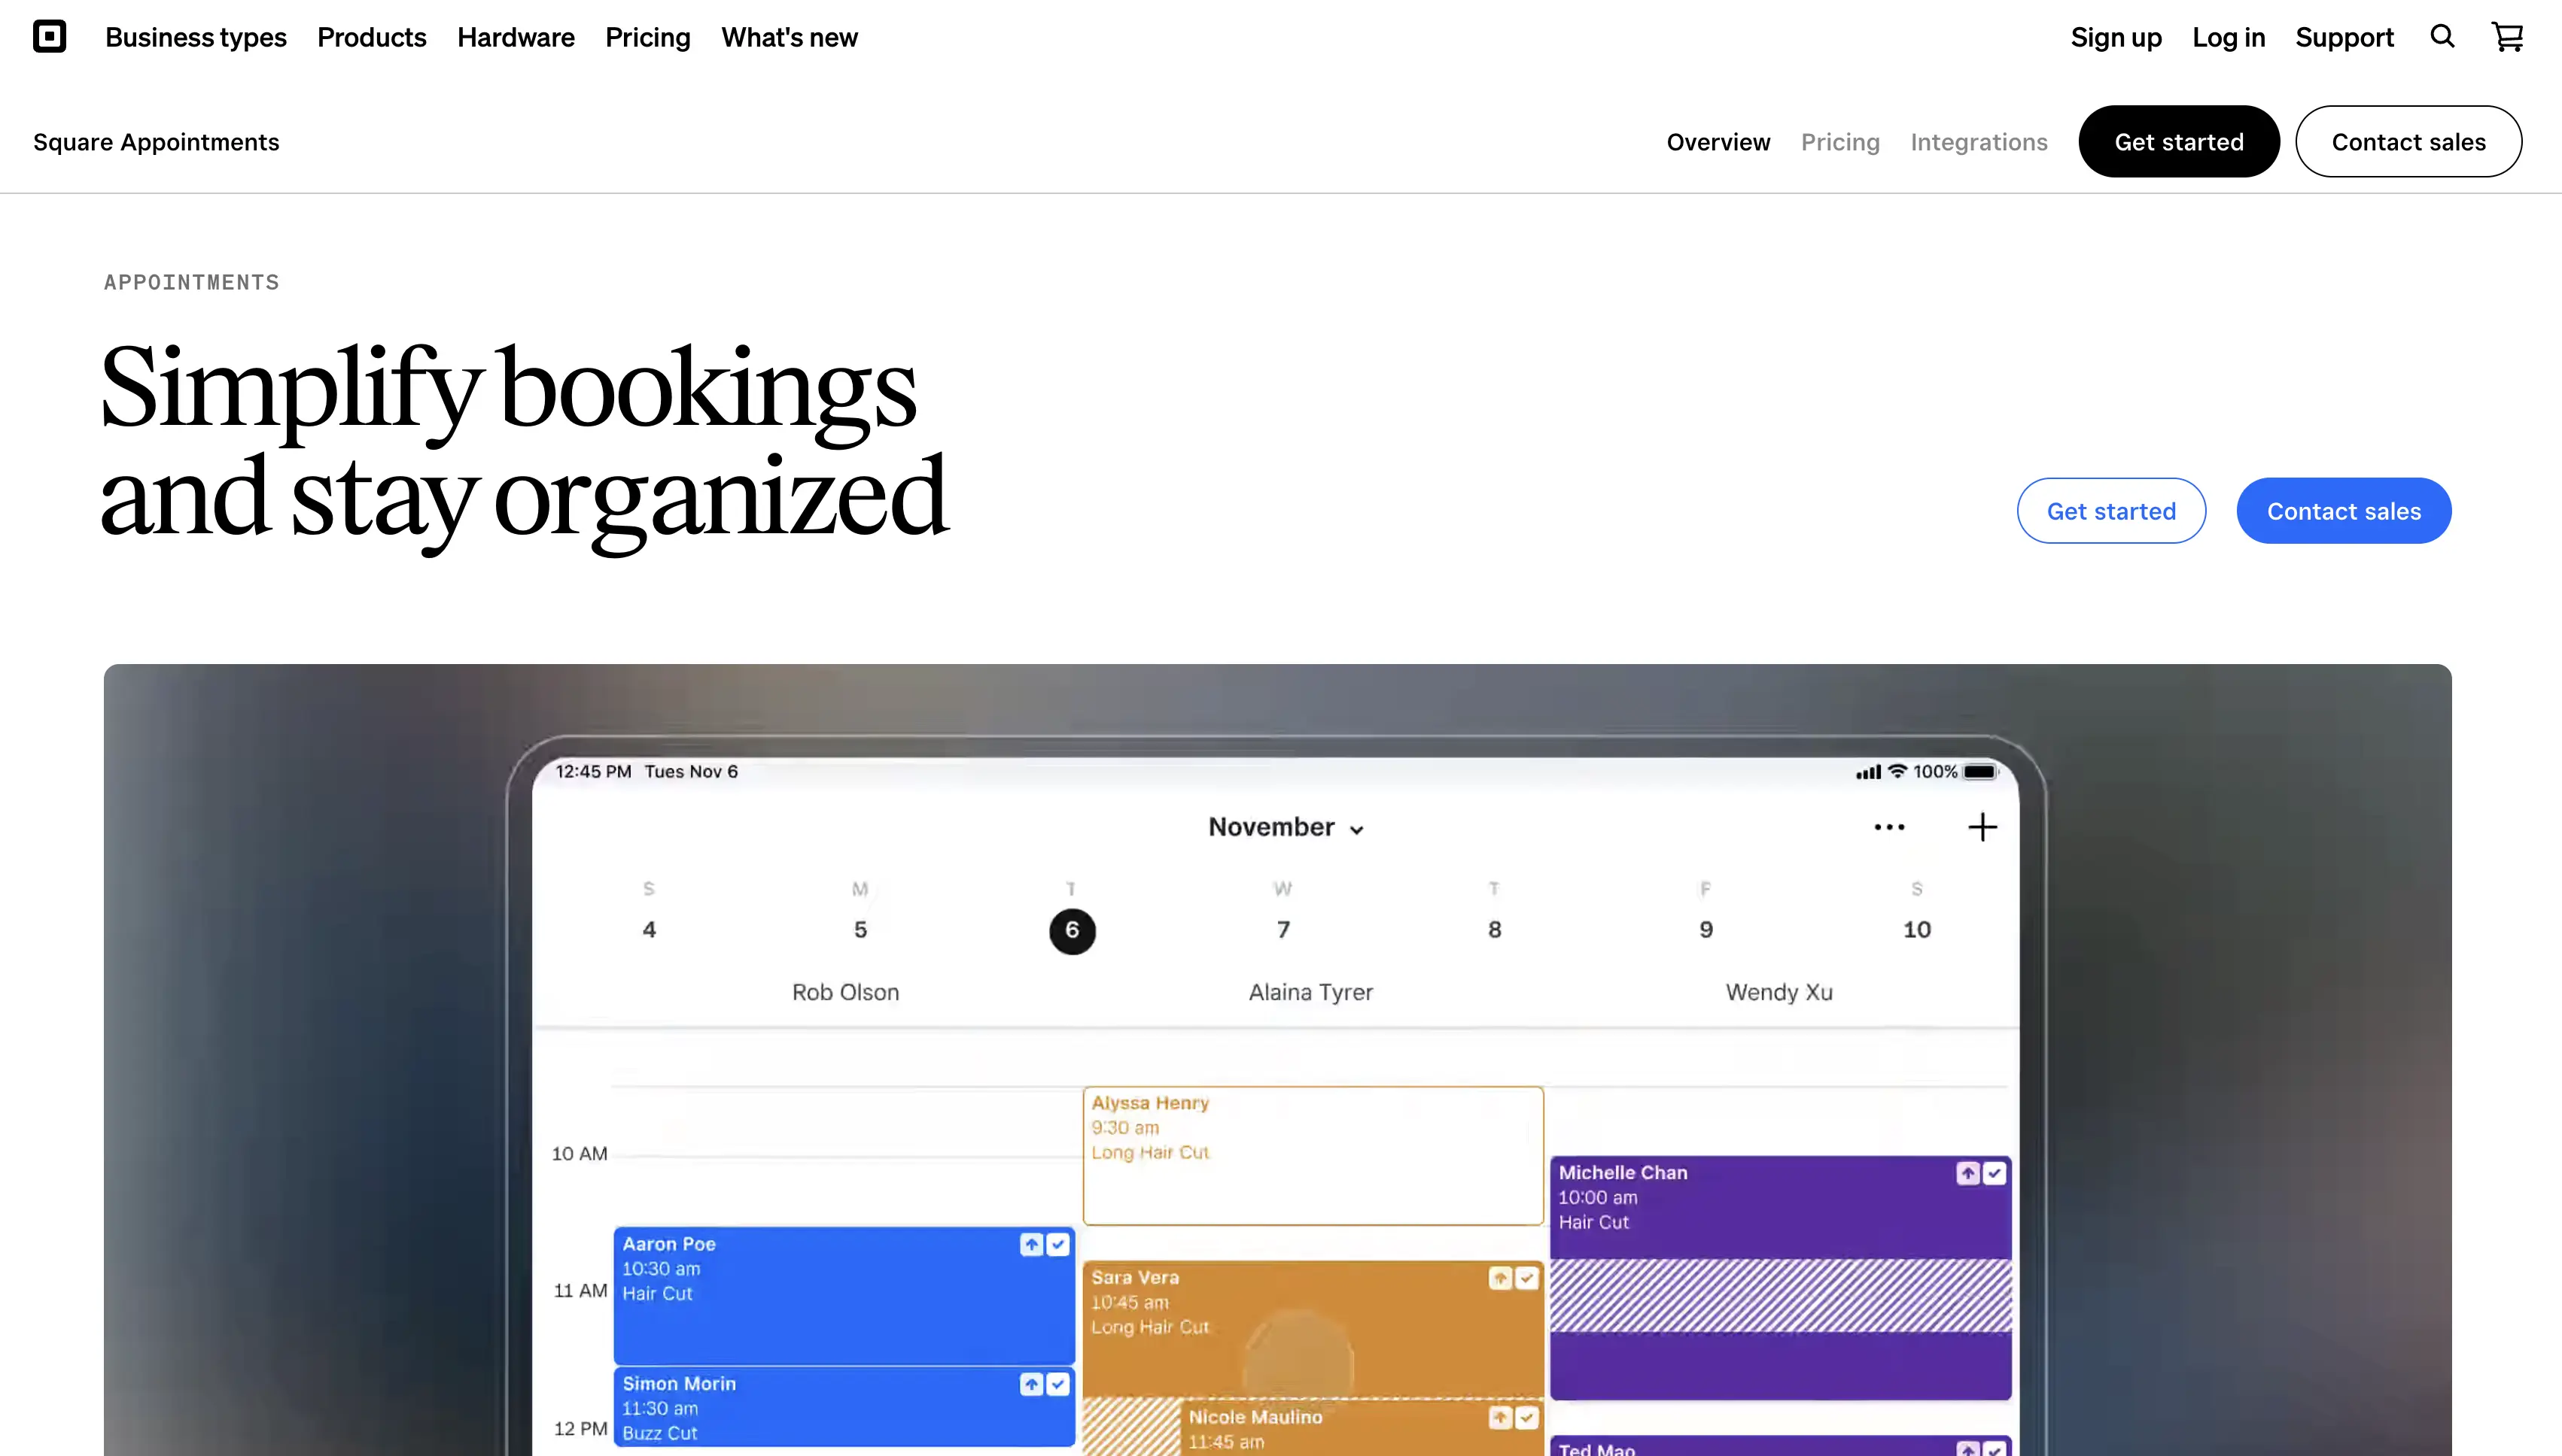Viewport: 2562px width, 1456px height.
Task: Click the Sign up link
Action: pos(2116,37)
